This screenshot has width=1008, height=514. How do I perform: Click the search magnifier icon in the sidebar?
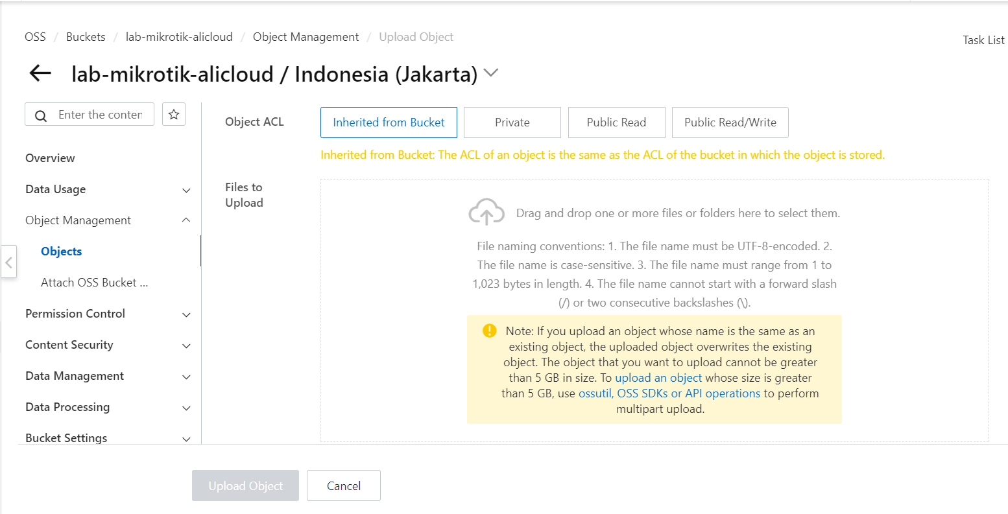click(x=41, y=115)
